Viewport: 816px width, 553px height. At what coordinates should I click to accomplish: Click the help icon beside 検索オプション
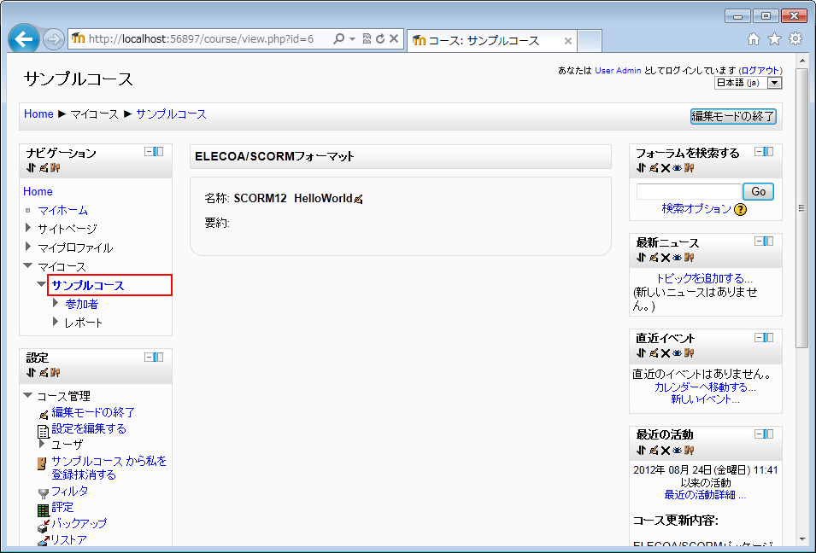point(740,209)
